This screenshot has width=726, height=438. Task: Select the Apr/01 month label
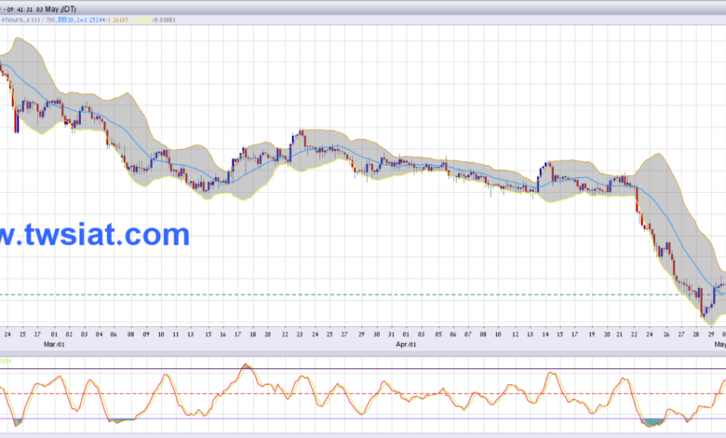coord(406,345)
